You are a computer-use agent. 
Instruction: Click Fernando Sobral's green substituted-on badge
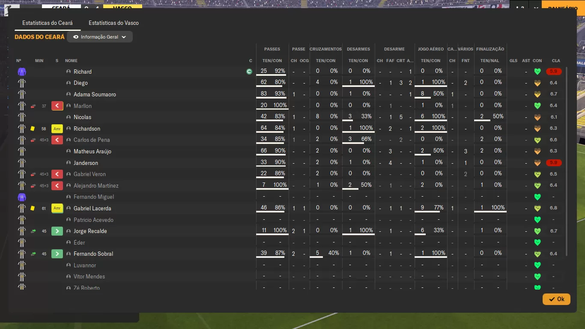57,254
